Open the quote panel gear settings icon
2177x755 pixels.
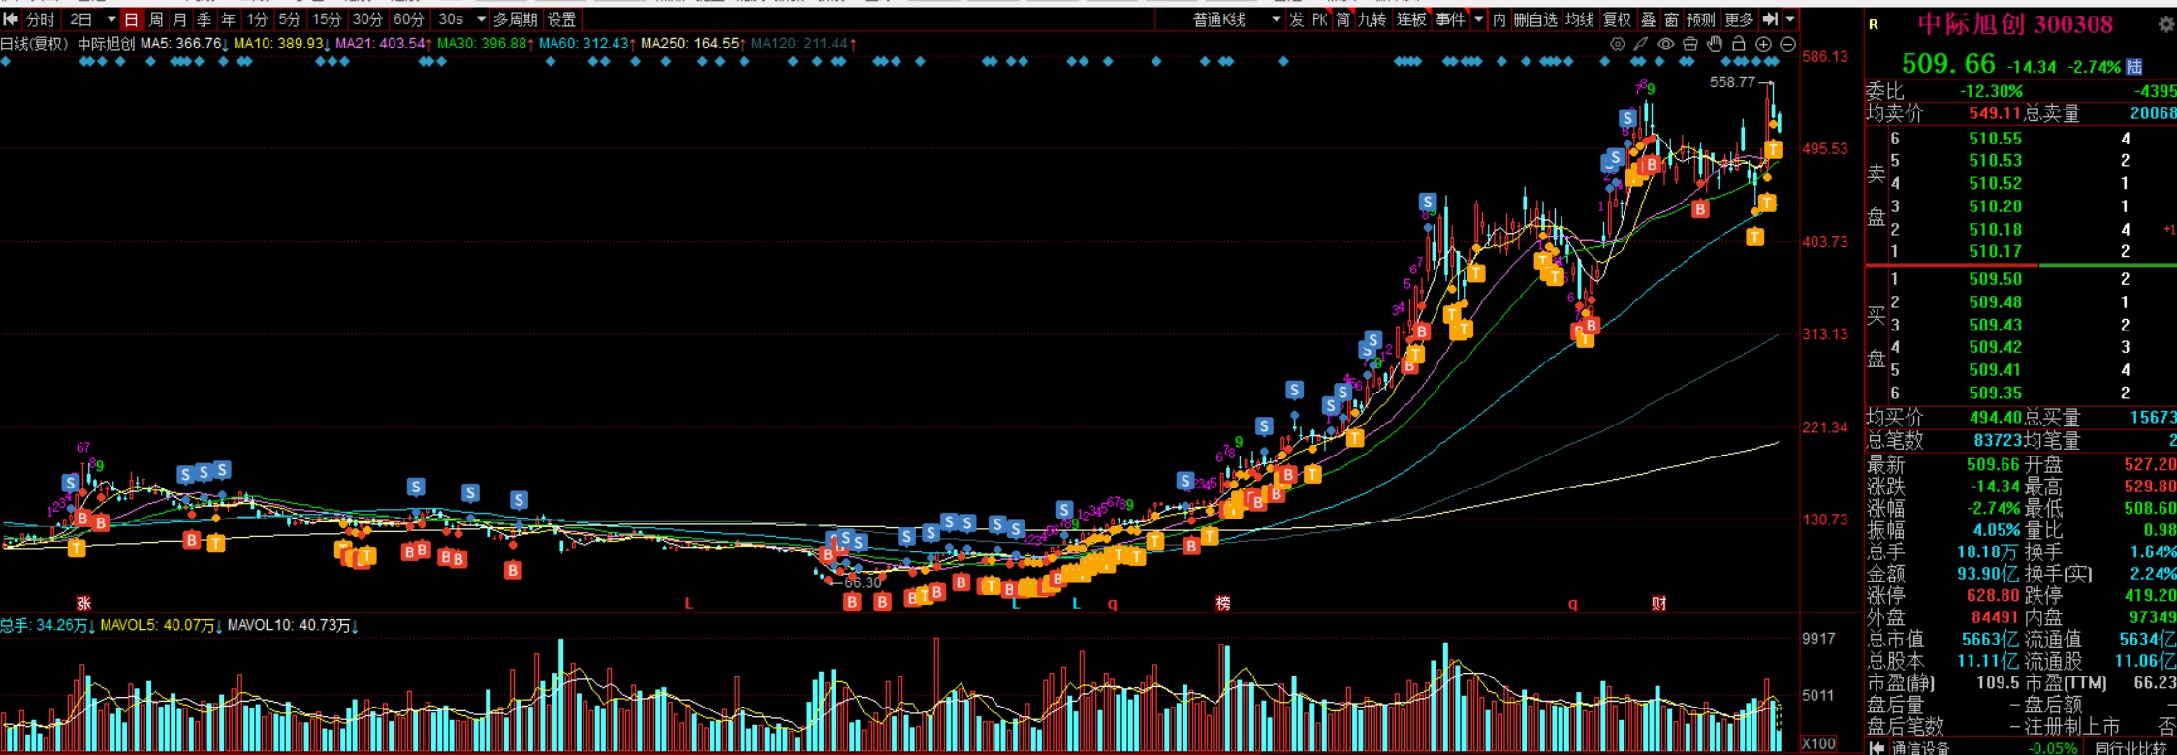(2165, 25)
